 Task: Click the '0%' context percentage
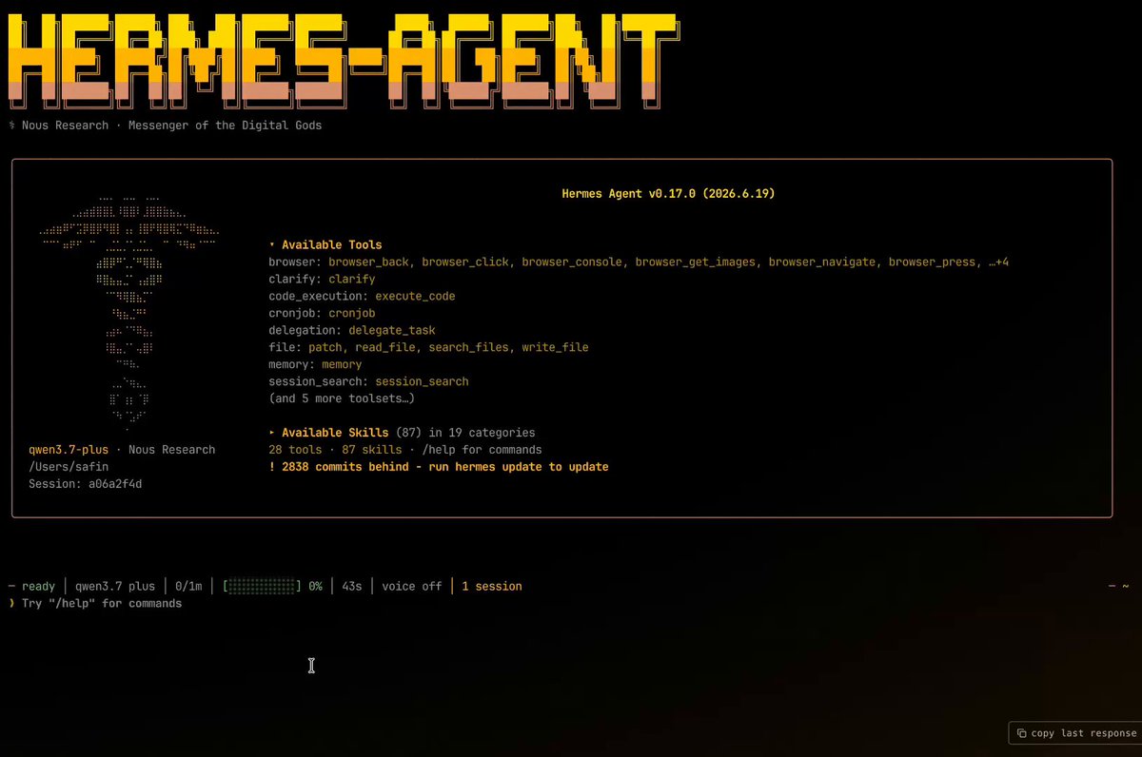315,587
